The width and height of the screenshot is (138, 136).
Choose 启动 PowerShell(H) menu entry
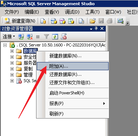(73, 93)
